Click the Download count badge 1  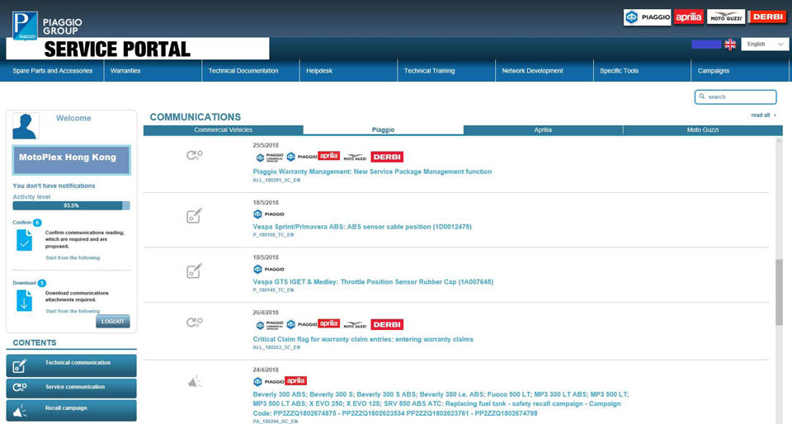tap(42, 283)
